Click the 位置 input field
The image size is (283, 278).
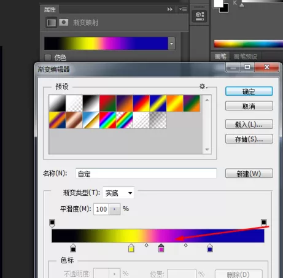pyautogui.click(x=182, y=274)
